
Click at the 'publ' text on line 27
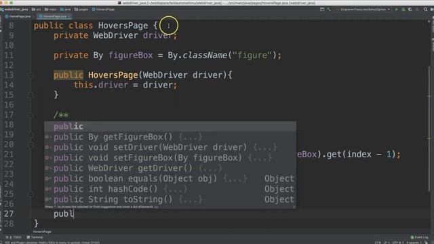(x=63, y=214)
